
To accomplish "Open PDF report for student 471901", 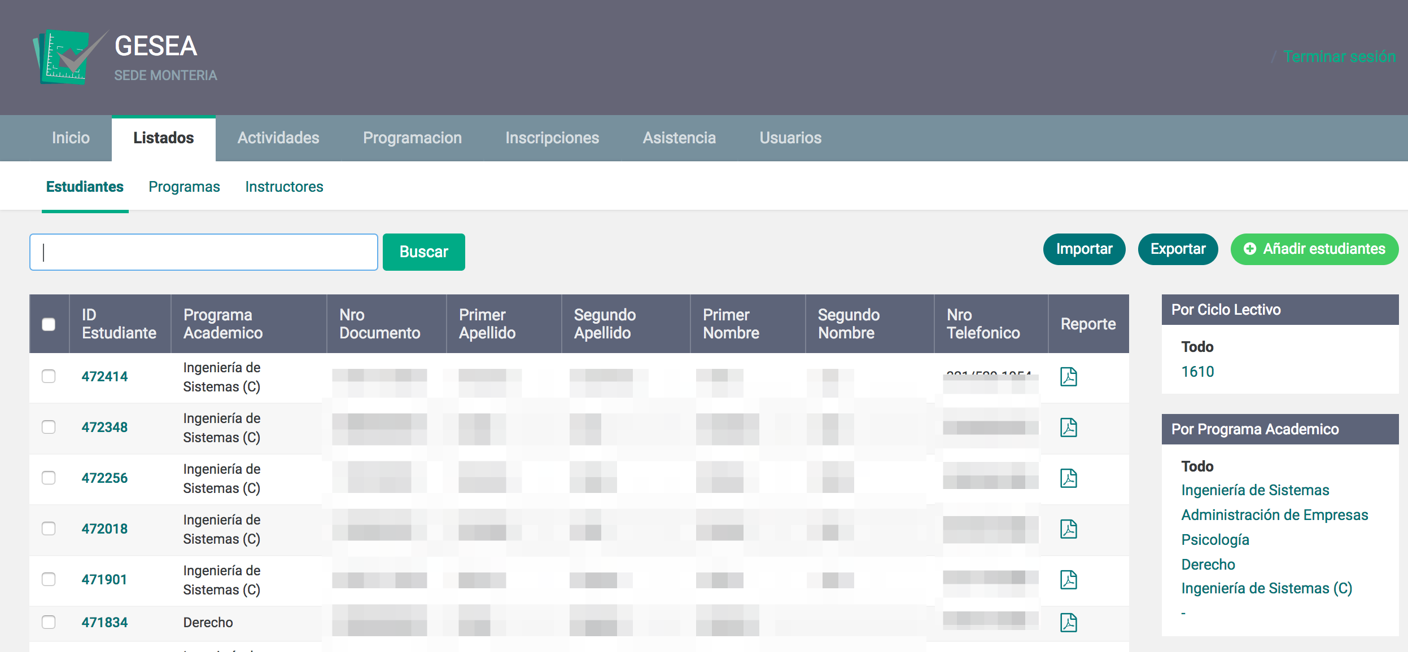I will pos(1068,580).
